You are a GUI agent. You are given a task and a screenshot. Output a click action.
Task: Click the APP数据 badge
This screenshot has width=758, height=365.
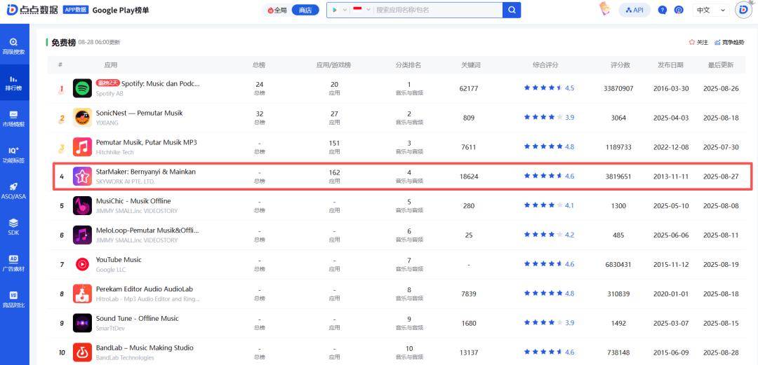pos(75,10)
